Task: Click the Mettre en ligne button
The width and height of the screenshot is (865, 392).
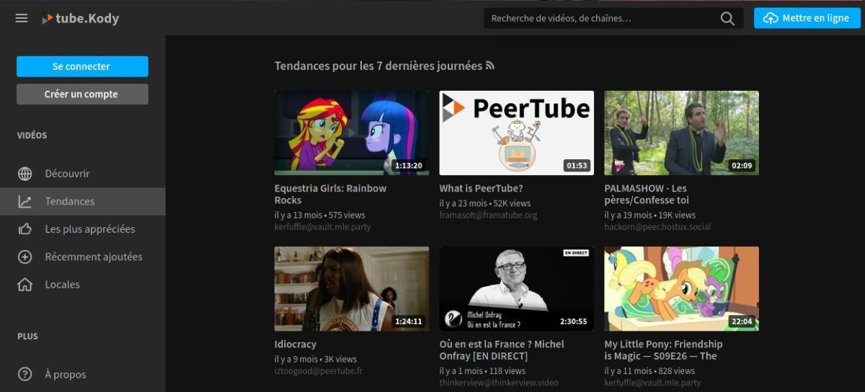Action: (807, 18)
